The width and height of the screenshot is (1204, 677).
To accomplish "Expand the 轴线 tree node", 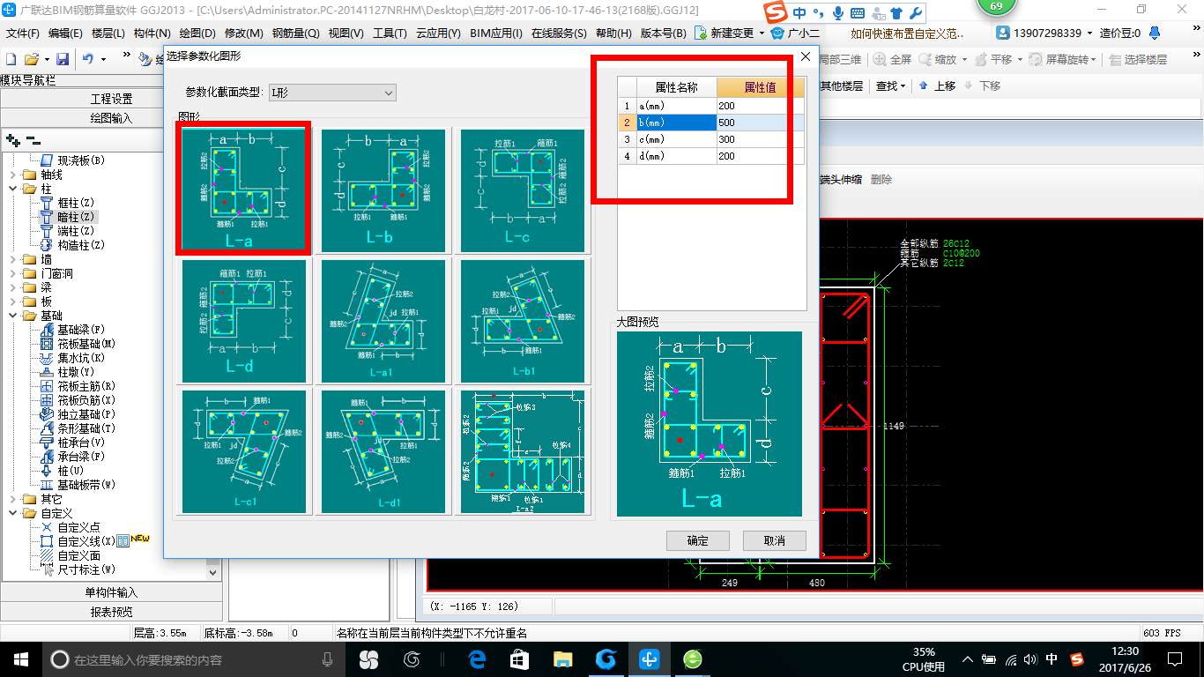I will point(12,175).
